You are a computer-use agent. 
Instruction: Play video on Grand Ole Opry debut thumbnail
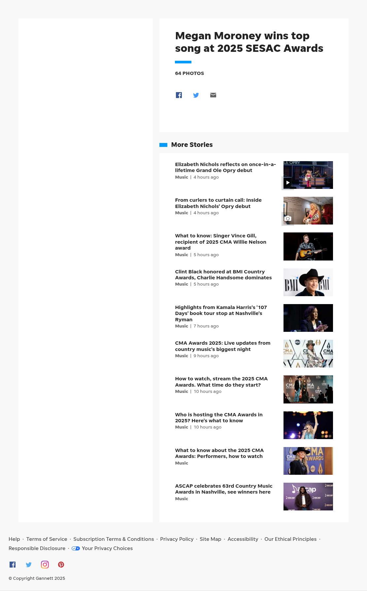point(288,183)
